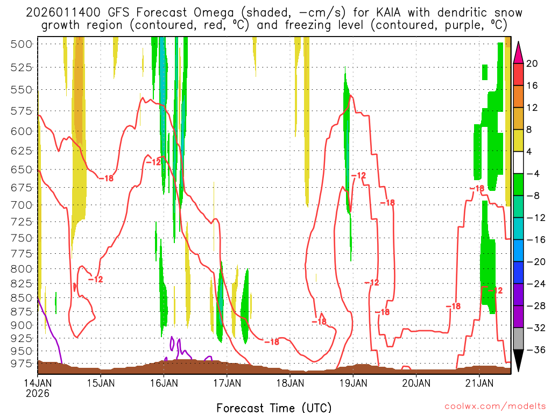Click the colorbar's positive 20 label
This screenshot has height=413, width=551.
coord(532,63)
